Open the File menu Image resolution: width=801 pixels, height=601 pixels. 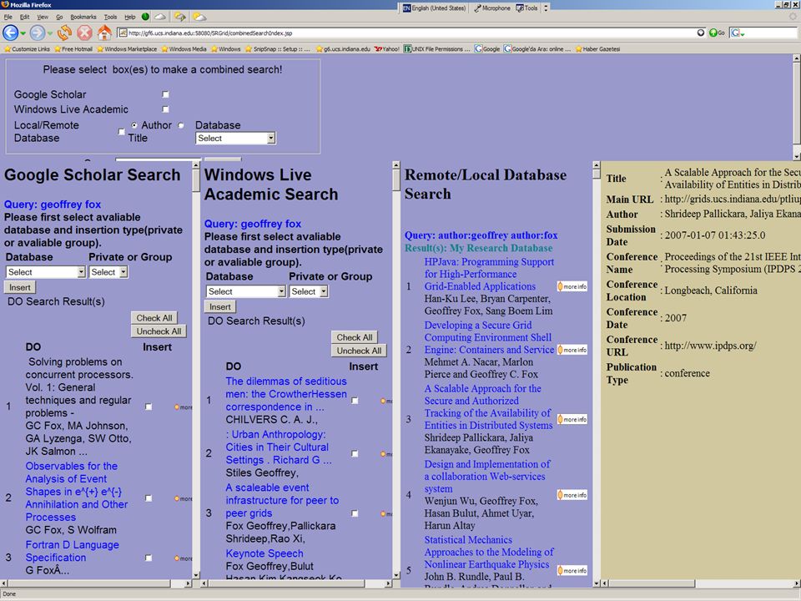coord(8,17)
